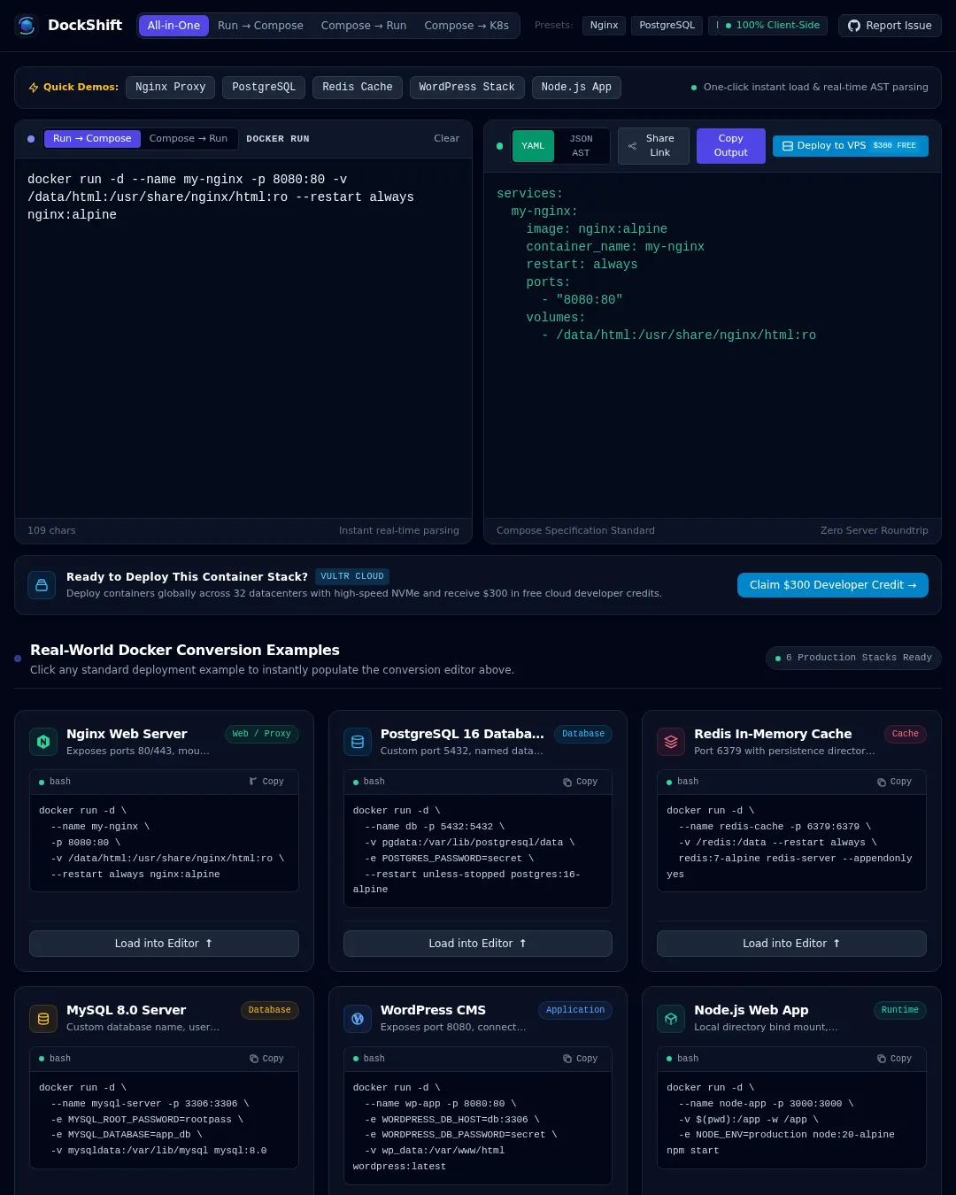This screenshot has width=956, height=1195.
Task: Click the Real-World Docker Conversion Examples heading
Action: tap(185, 651)
